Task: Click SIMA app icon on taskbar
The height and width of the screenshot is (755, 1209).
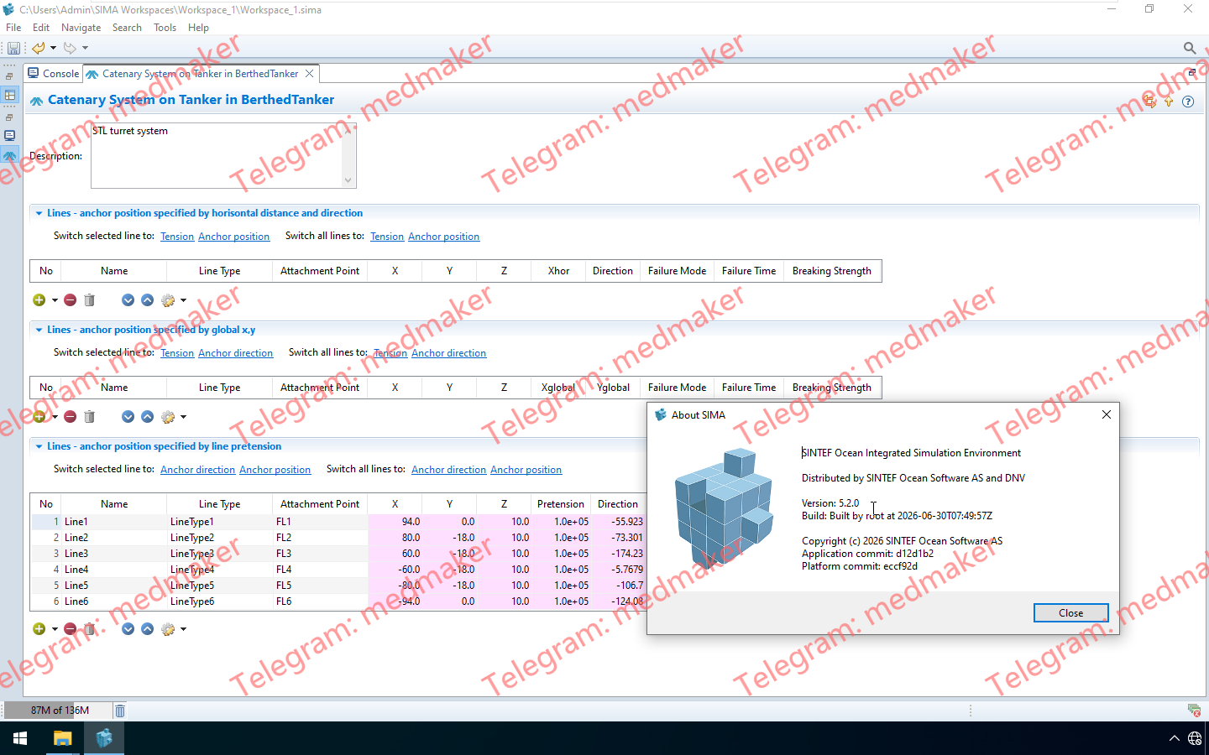Action: pyautogui.click(x=104, y=738)
